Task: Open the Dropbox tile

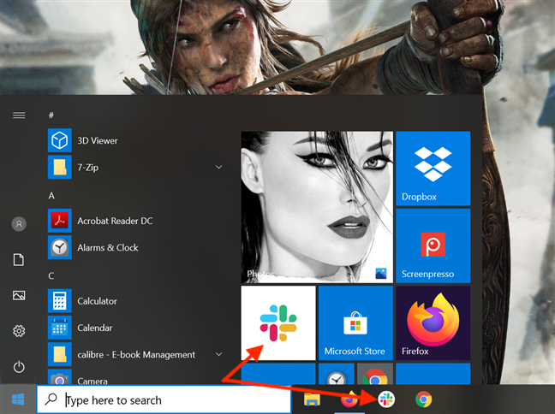Action: pos(433,169)
